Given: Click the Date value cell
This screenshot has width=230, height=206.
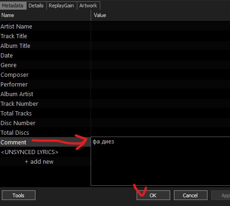Looking at the screenshot, I should click(161, 56).
